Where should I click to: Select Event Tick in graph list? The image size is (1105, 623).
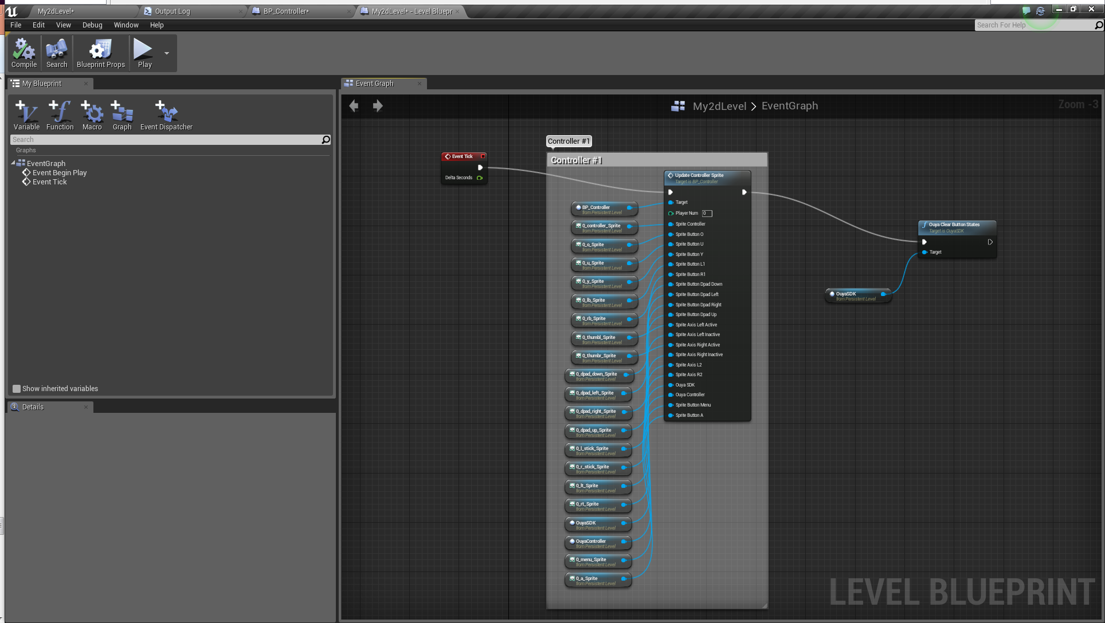(49, 182)
